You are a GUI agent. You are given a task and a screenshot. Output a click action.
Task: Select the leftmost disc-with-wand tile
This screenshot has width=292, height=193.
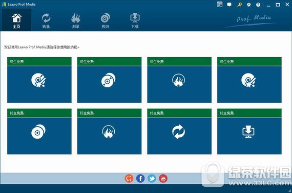39,80
